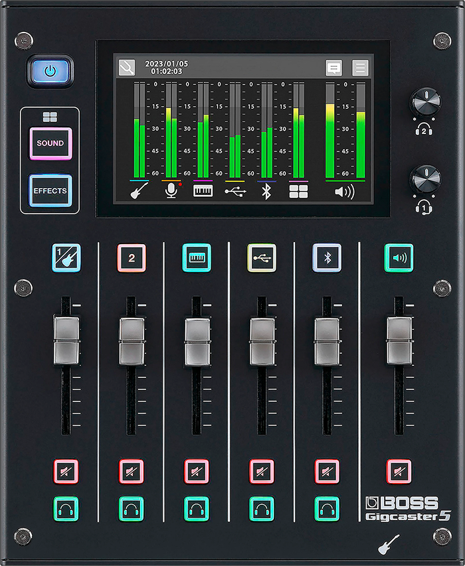
Task: Click the date 2023/01/05 on display
Action: pyautogui.click(x=167, y=64)
